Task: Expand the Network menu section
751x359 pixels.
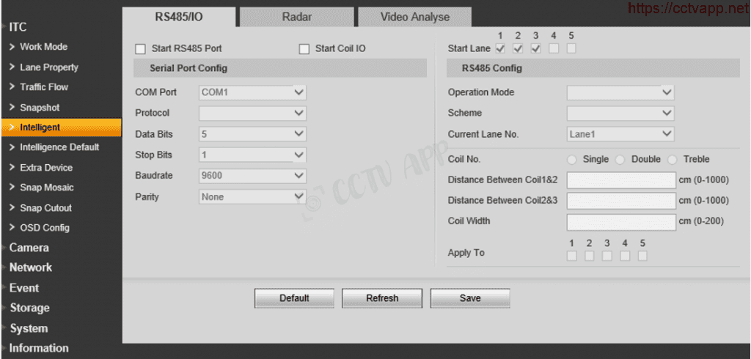Action: tap(31, 267)
